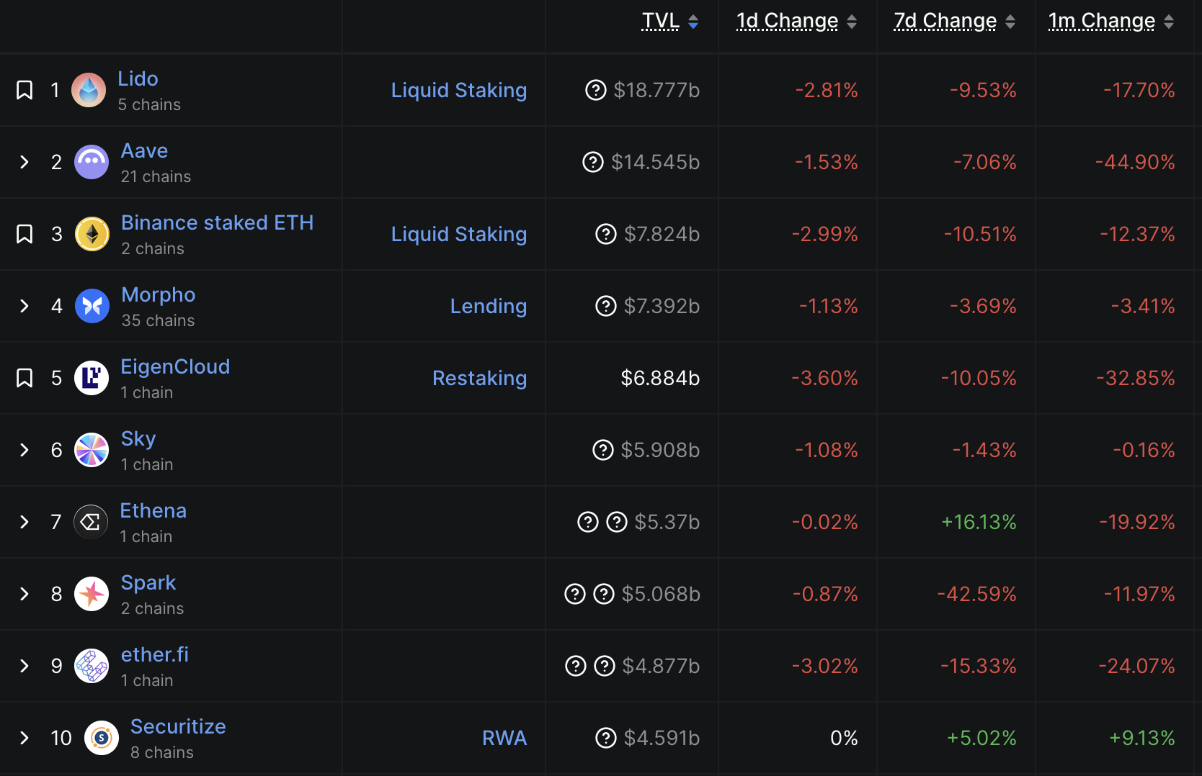Image resolution: width=1202 pixels, height=776 pixels.
Task: Sort table by 7d Change column
Action: coord(955,22)
